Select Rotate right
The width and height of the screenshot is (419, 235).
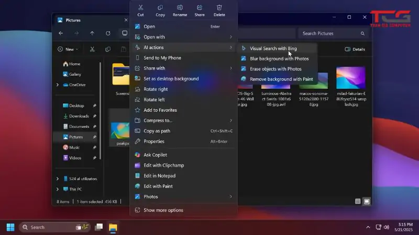click(x=184, y=89)
